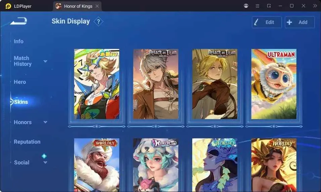Select the bearded Worldly skin card
The height and width of the screenshot is (192, 321).
(96, 165)
